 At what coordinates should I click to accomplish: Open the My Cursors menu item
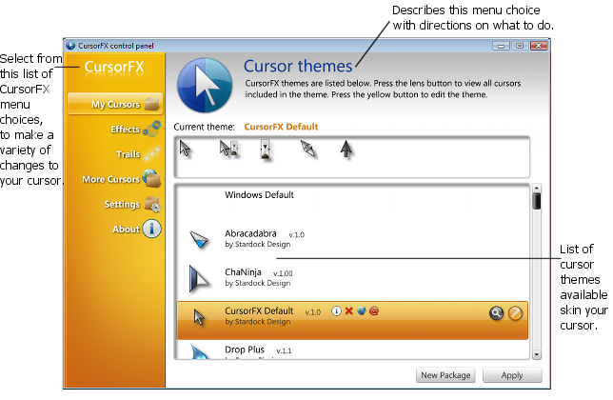click(115, 104)
